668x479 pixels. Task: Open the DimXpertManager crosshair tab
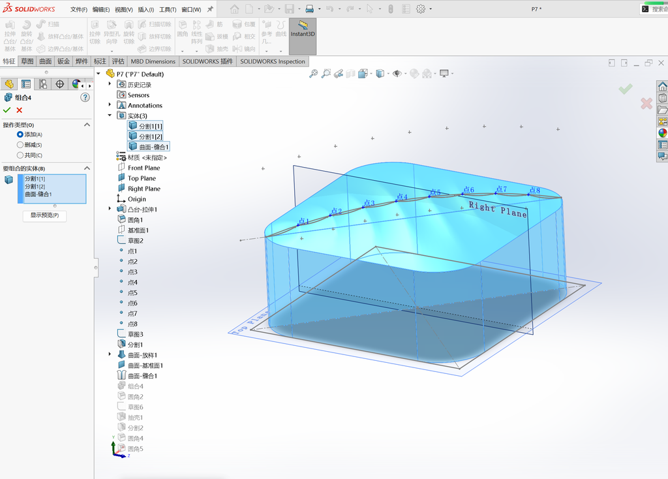tap(59, 84)
